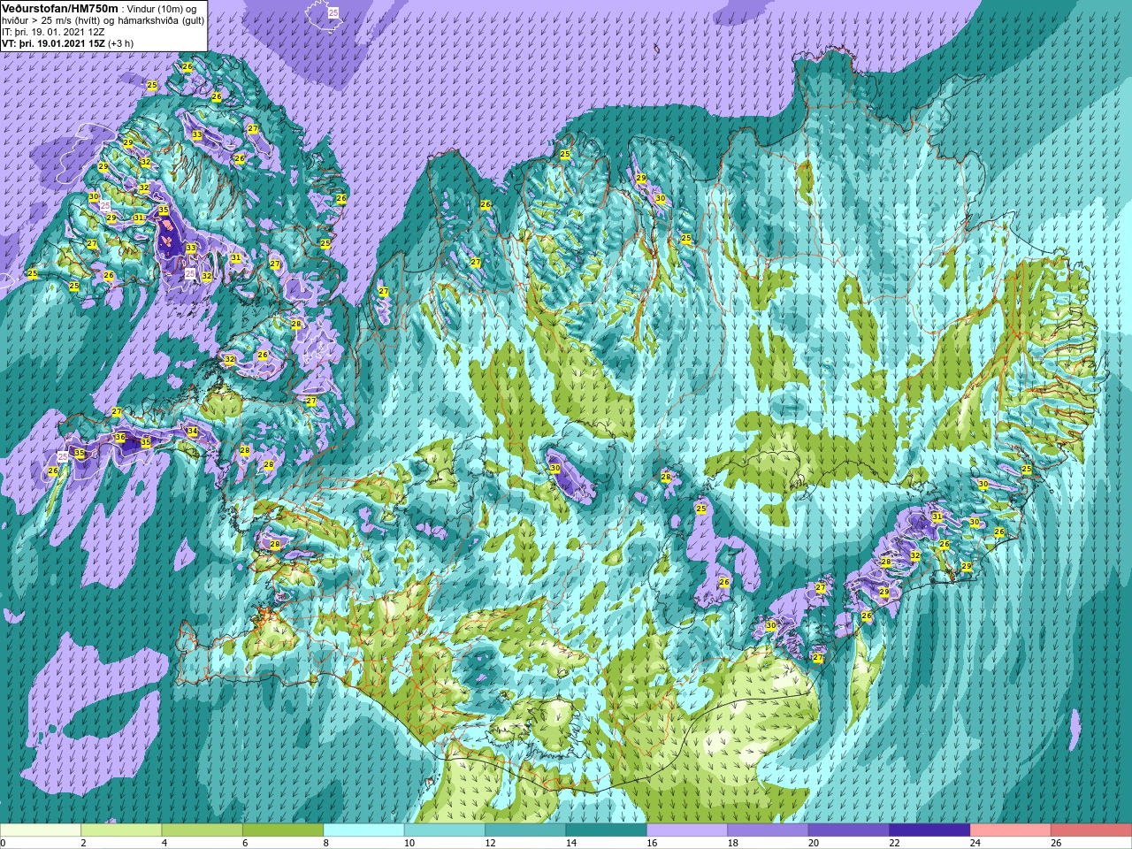This screenshot has height=849, width=1132.
Task: Choose the 12–14 teal legend swatch
Action: click(525, 830)
